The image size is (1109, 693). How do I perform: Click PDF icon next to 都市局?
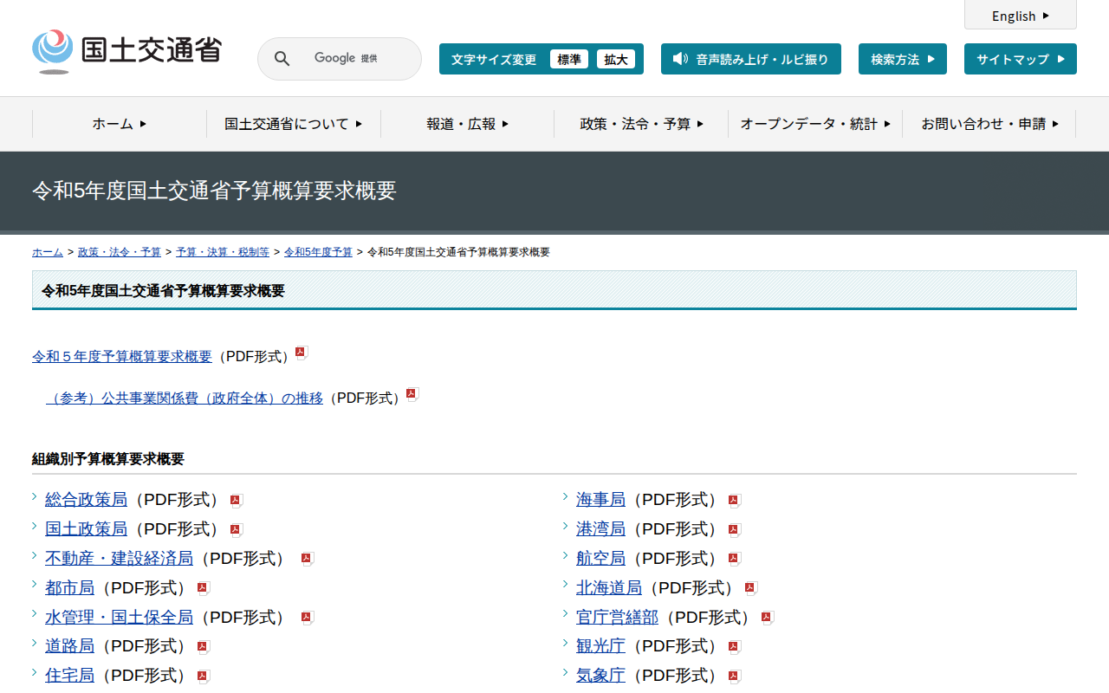coord(203,589)
